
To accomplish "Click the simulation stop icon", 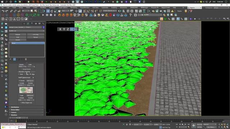I will 51,15.
